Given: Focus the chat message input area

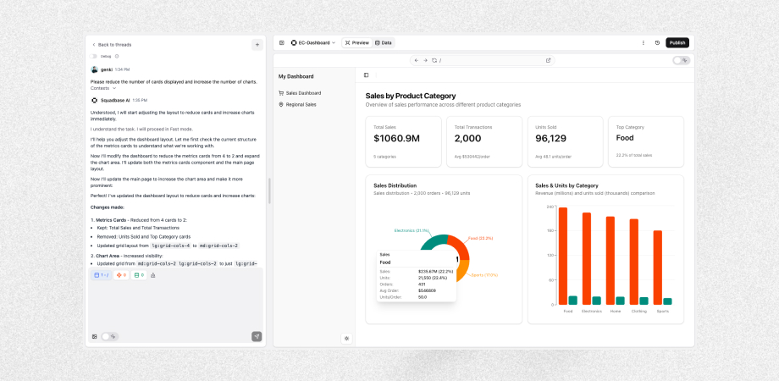Looking at the screenshot, I should pos(175,306).
